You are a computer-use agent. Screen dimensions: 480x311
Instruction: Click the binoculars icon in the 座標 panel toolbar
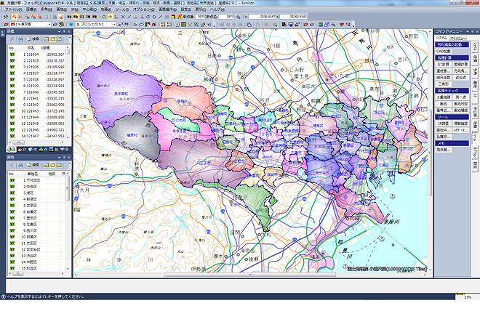coord(20,39)
